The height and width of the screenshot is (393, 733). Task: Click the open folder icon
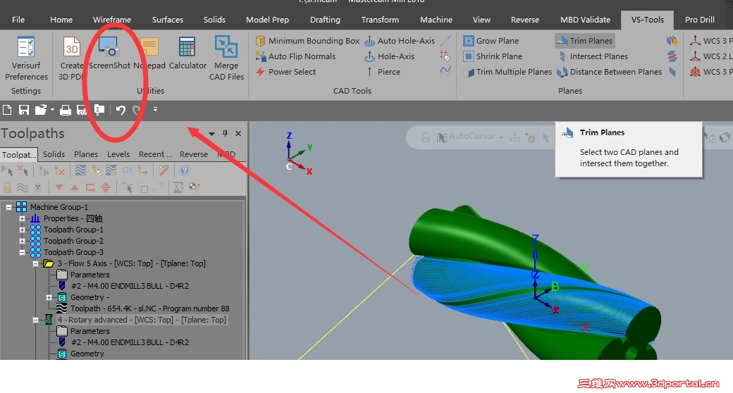pos(41,110)
